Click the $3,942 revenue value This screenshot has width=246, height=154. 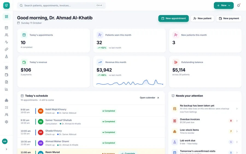pyautogui.click(x=104, y=70)
